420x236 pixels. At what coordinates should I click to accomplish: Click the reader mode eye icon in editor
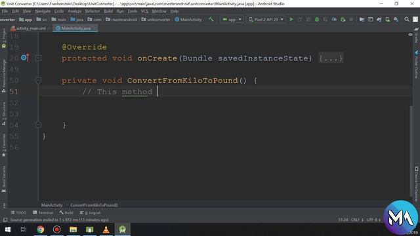[410, 35]
